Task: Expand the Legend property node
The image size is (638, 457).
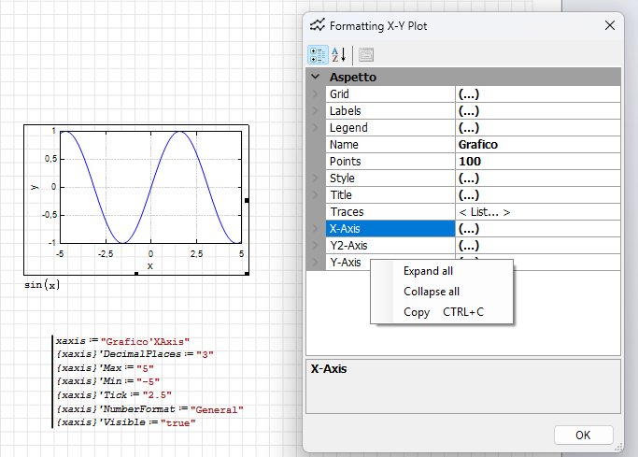Action: pyautogui.click(x=316, y=128)
